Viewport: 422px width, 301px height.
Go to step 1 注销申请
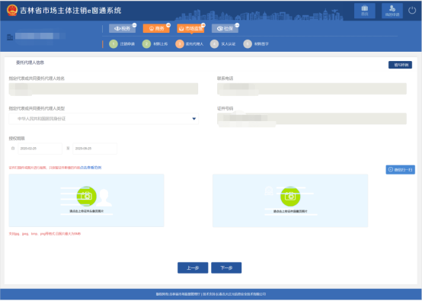click(x=122, y=44)
